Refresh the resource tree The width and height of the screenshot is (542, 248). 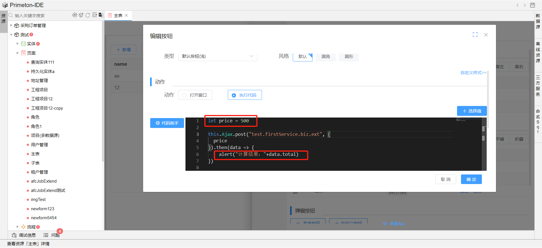pyautogui.click(x=88, y=15)
